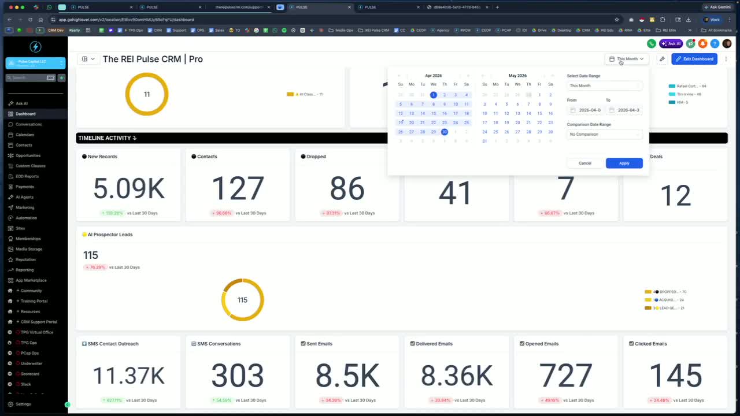Click the From date field
The width and height of the screenshot is (740, 416).
[586, 110]
